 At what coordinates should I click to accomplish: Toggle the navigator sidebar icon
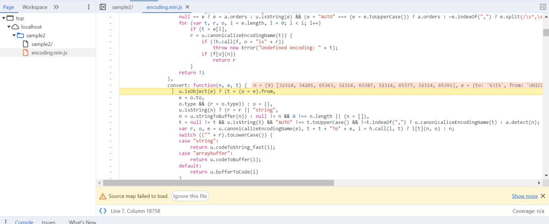(103, 7)
